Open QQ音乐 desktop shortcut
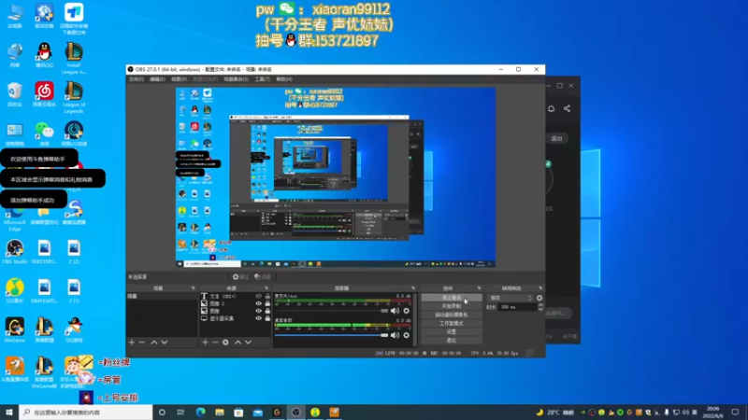 click(x=15, y=291)
